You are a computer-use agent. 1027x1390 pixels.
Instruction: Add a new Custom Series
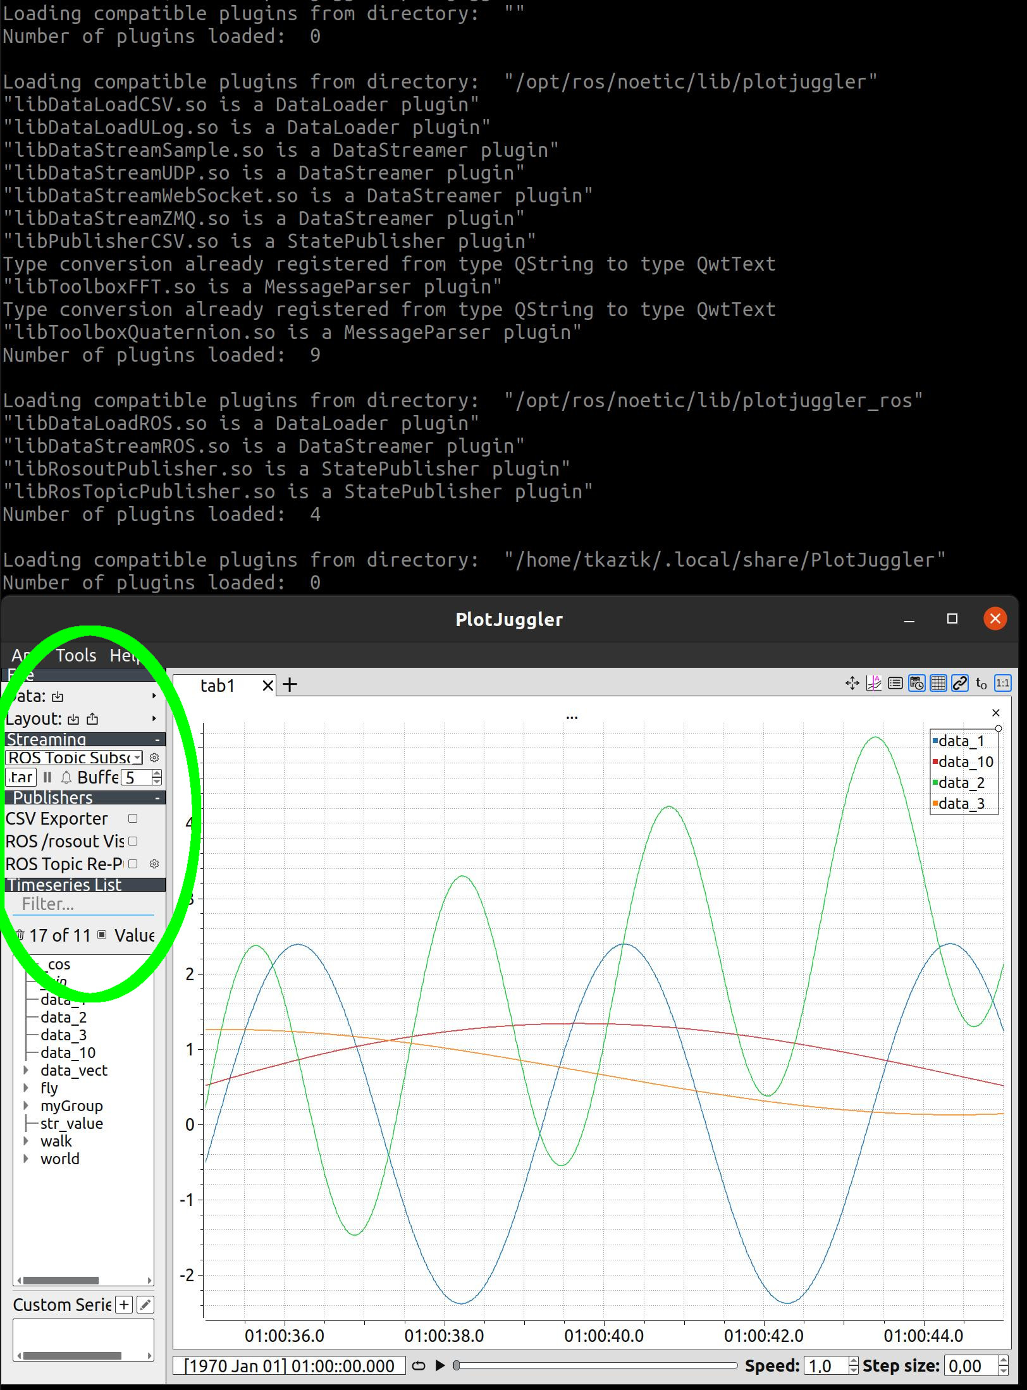[x=124, y=1305]
